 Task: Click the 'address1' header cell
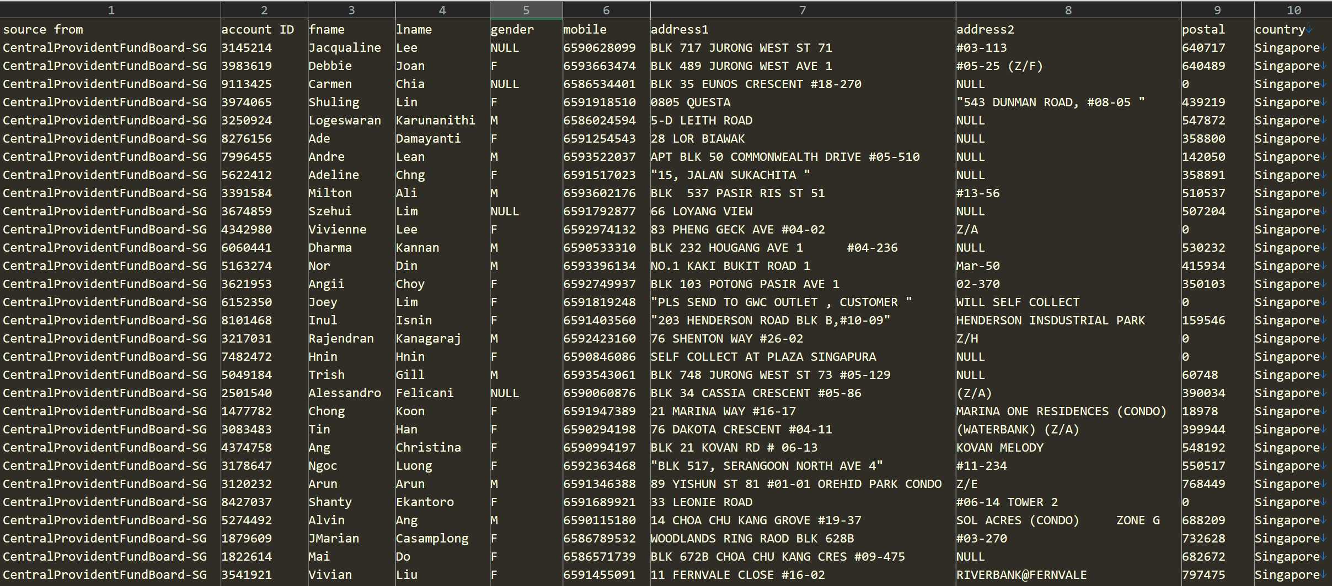[680, 30]
